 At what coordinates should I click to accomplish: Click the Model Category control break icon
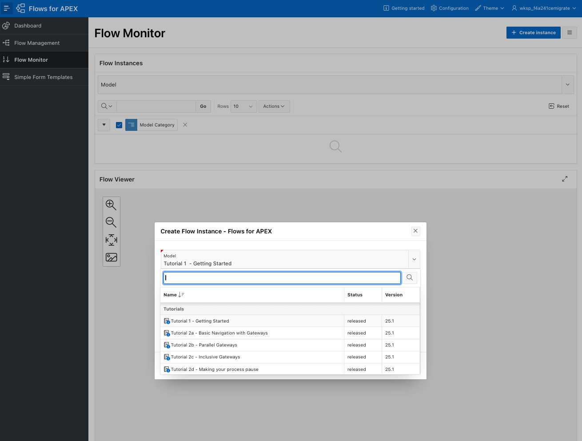coord(132,125)
